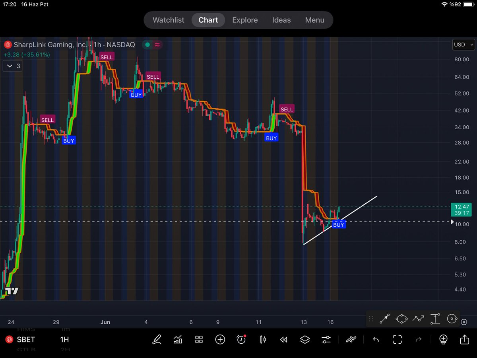
Task: Tap the SharpLink Gaming logo icon
Action: pos(7,45)
